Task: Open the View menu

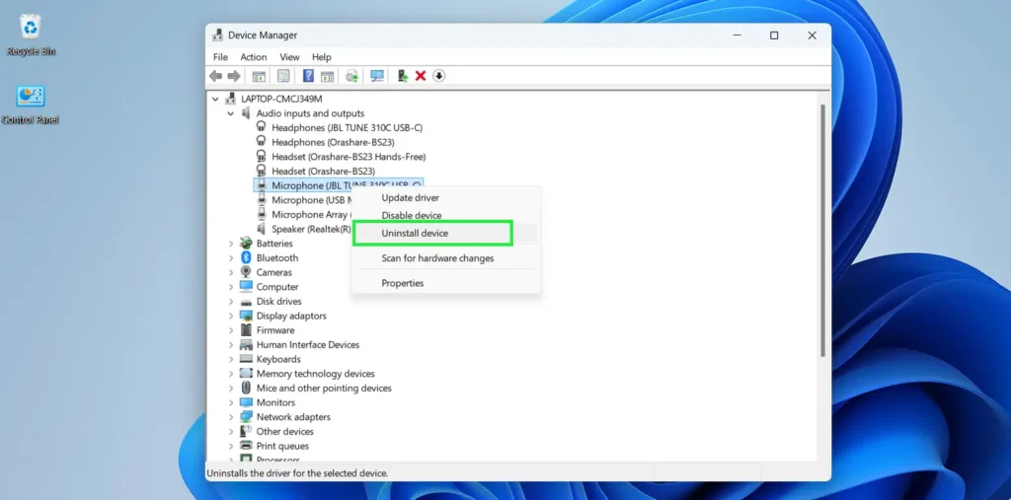Action: pyautogui.click(x=289, y=56)
